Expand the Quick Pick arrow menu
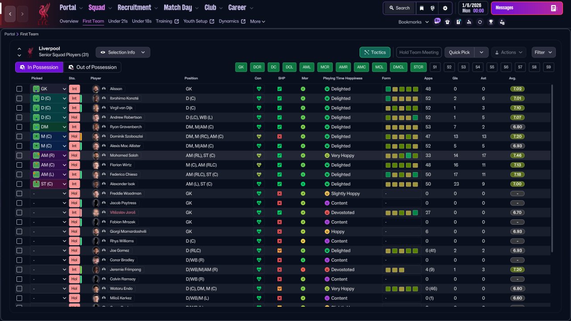This screenshot has height=321, width=571. [481, 52]
